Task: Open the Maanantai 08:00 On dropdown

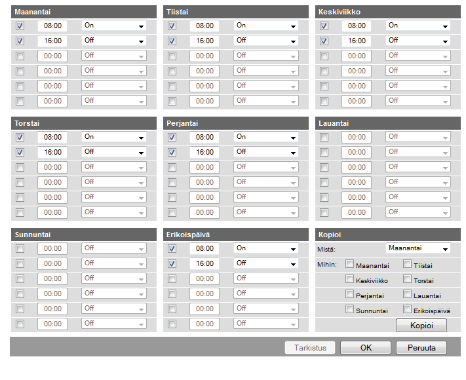Action: (x=114, y=26)
